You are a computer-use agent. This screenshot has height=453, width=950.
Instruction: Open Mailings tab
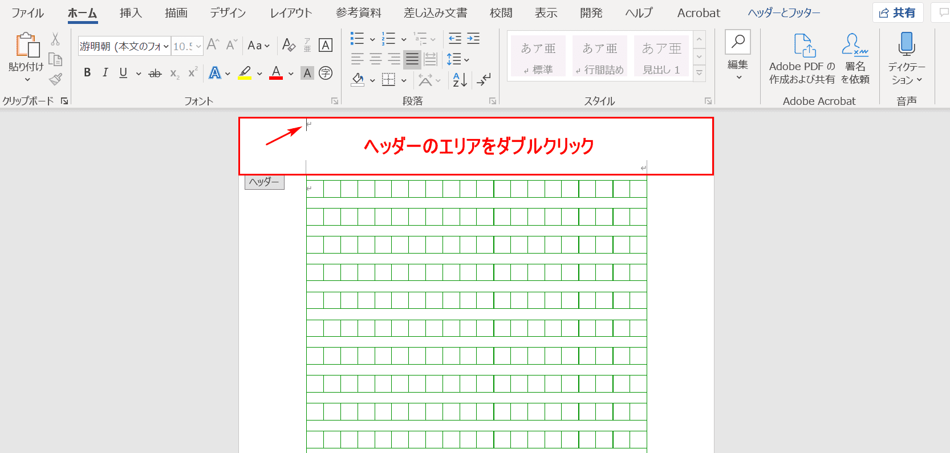click(x=436, y=13)
